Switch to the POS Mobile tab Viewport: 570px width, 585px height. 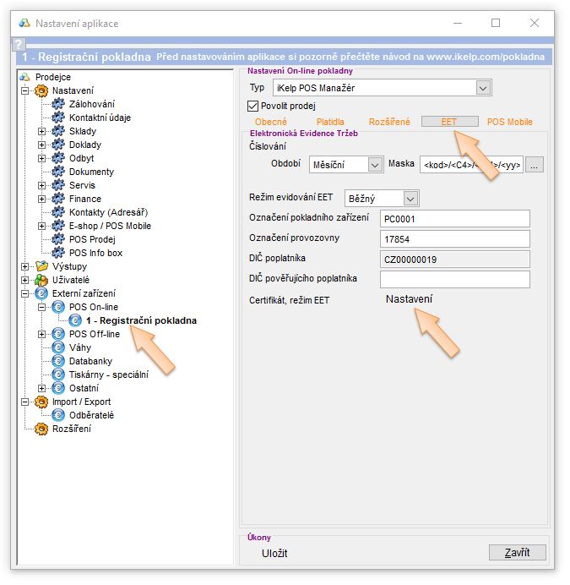510,122
